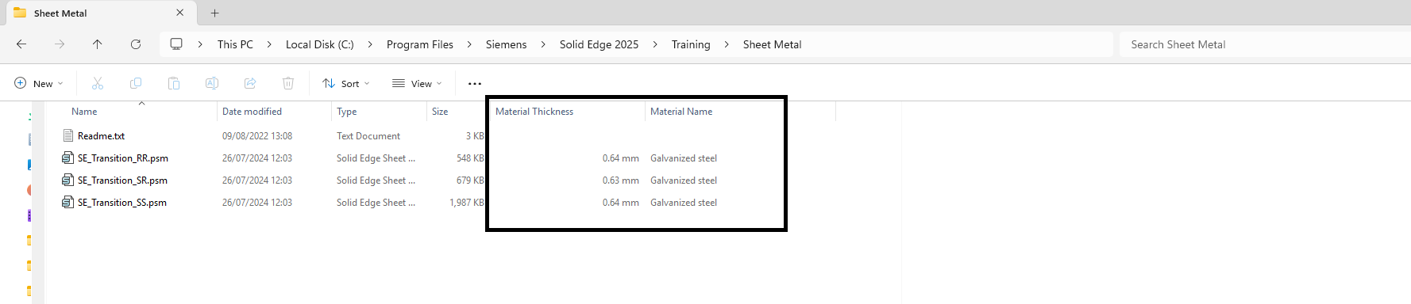Viewport: 1411px width, 304px height.
Task: Click Galvanized steel for SE_Transition_SR.psm
Action: (x=684, y=180)
